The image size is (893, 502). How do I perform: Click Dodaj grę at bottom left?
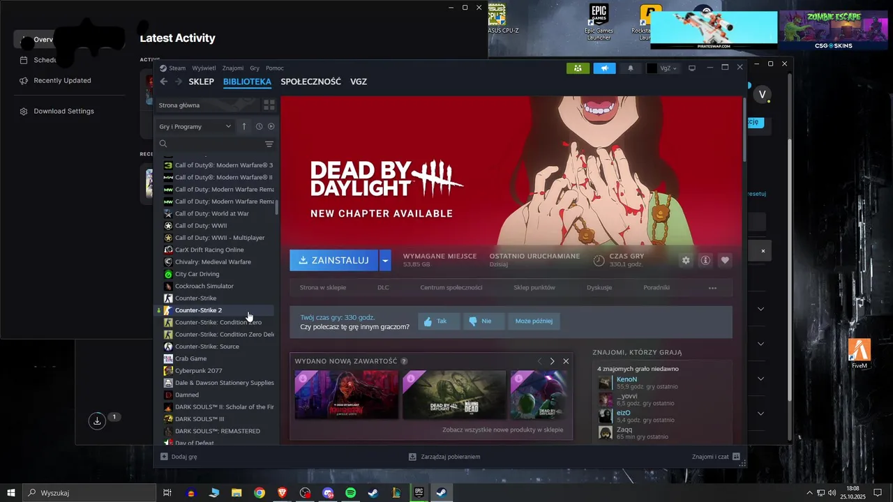point(179,457)
